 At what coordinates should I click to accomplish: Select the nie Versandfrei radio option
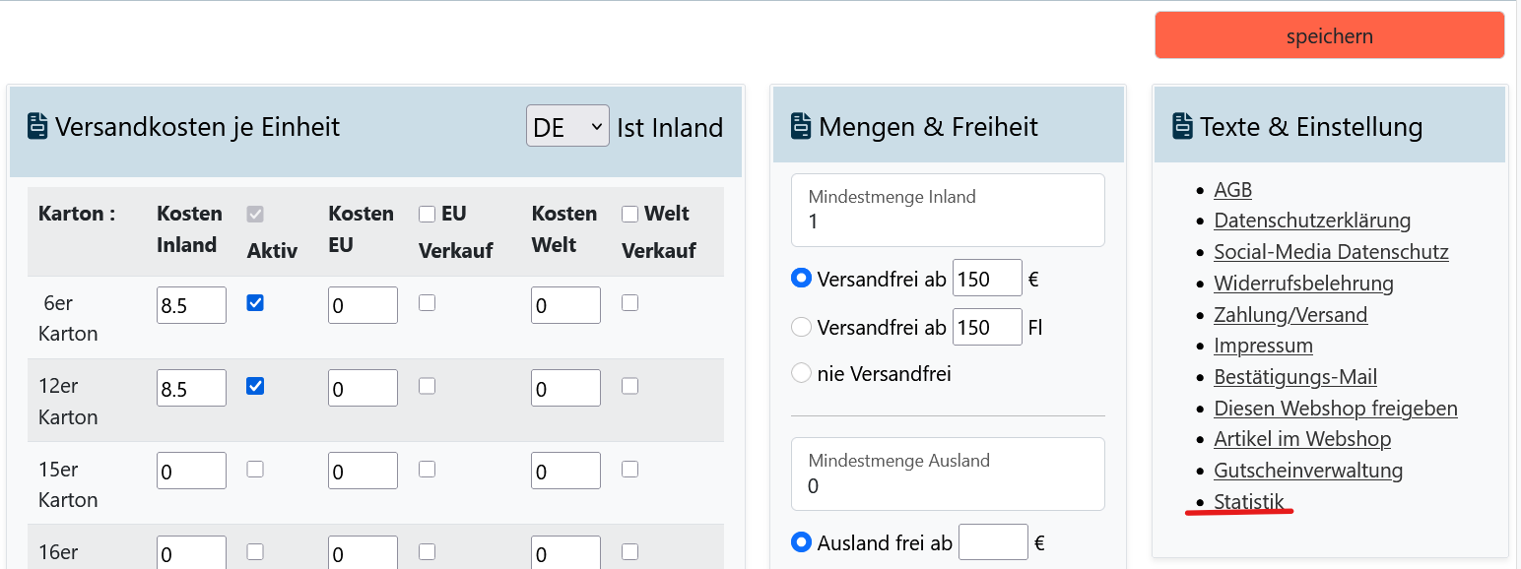[802, 374]
